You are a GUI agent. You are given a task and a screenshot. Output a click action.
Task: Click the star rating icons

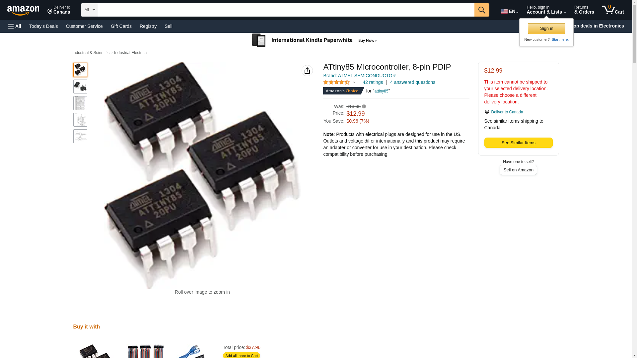336,82
